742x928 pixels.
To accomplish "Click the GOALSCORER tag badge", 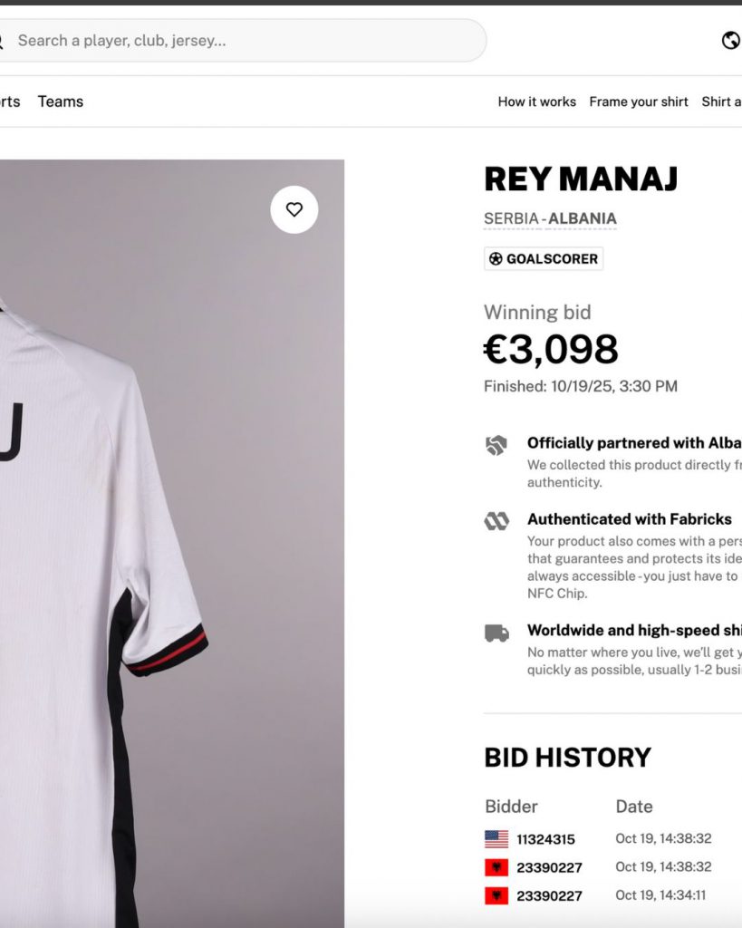I will [x=544, y=259].
